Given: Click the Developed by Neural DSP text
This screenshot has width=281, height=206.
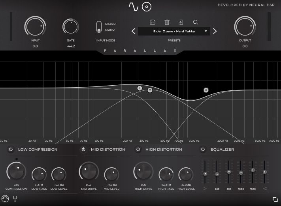Looking at the screenshot, I should click(246, 5).
